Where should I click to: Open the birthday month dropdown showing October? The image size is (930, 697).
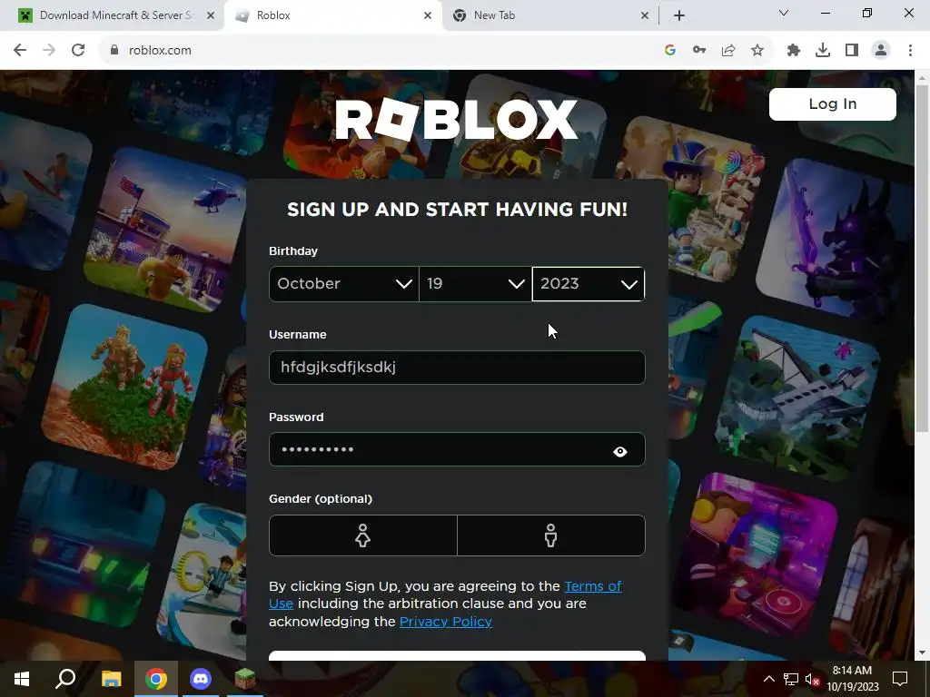(x=344, y=284)
